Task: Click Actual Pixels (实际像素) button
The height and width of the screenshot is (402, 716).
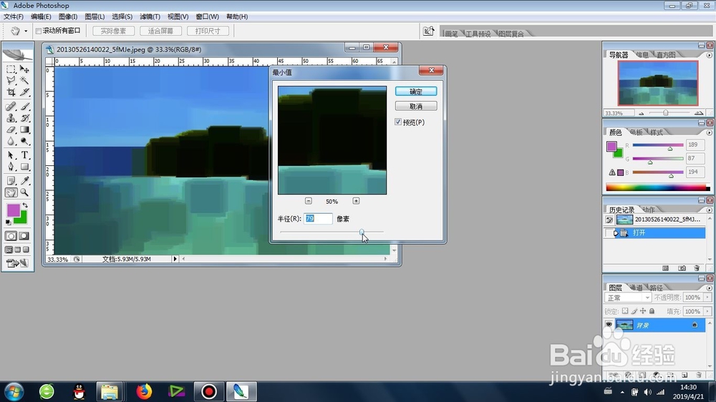Action: pos(113,31)
